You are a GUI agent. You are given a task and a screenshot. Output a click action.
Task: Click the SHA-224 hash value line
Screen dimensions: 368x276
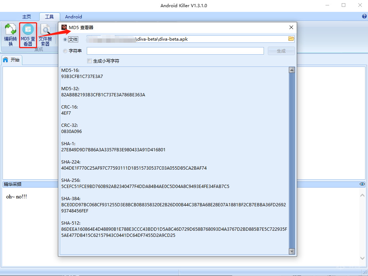pos(134,168)
